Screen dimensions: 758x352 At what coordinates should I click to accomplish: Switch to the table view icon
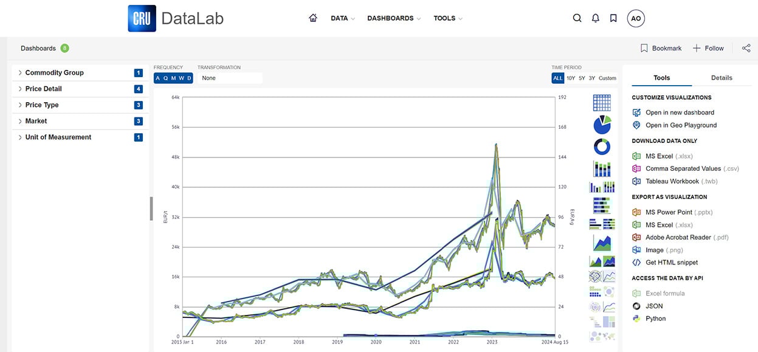click(x=602, y=103)
